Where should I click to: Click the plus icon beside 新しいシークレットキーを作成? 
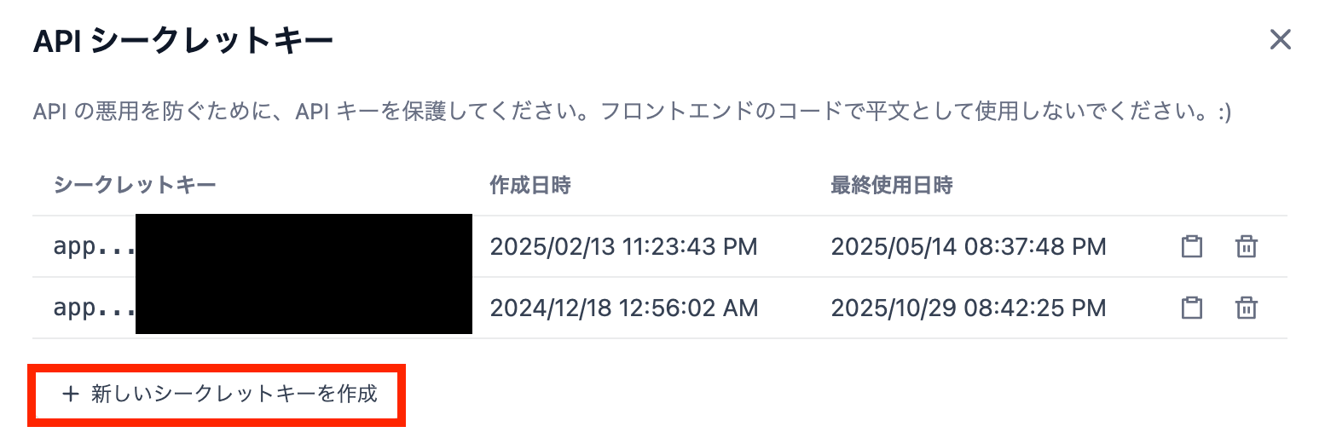coord(71,394)
